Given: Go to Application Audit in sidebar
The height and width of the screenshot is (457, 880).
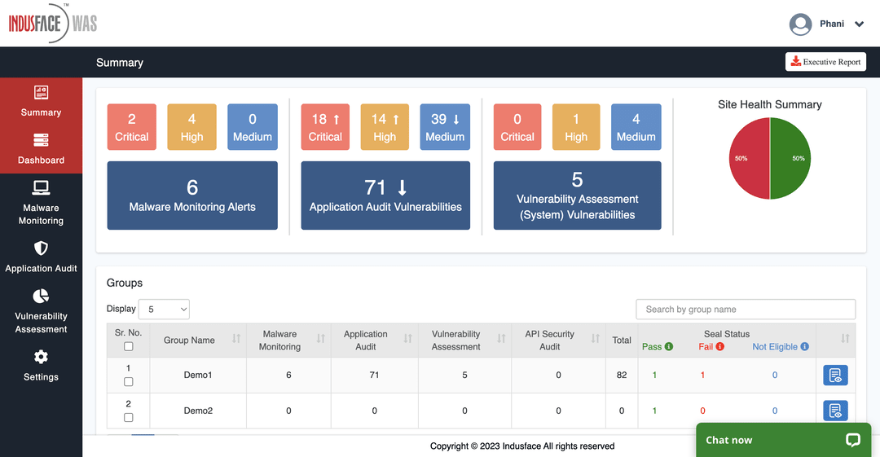Looking at the screenshot, I should pyautogui.click(x=41, y=257).
